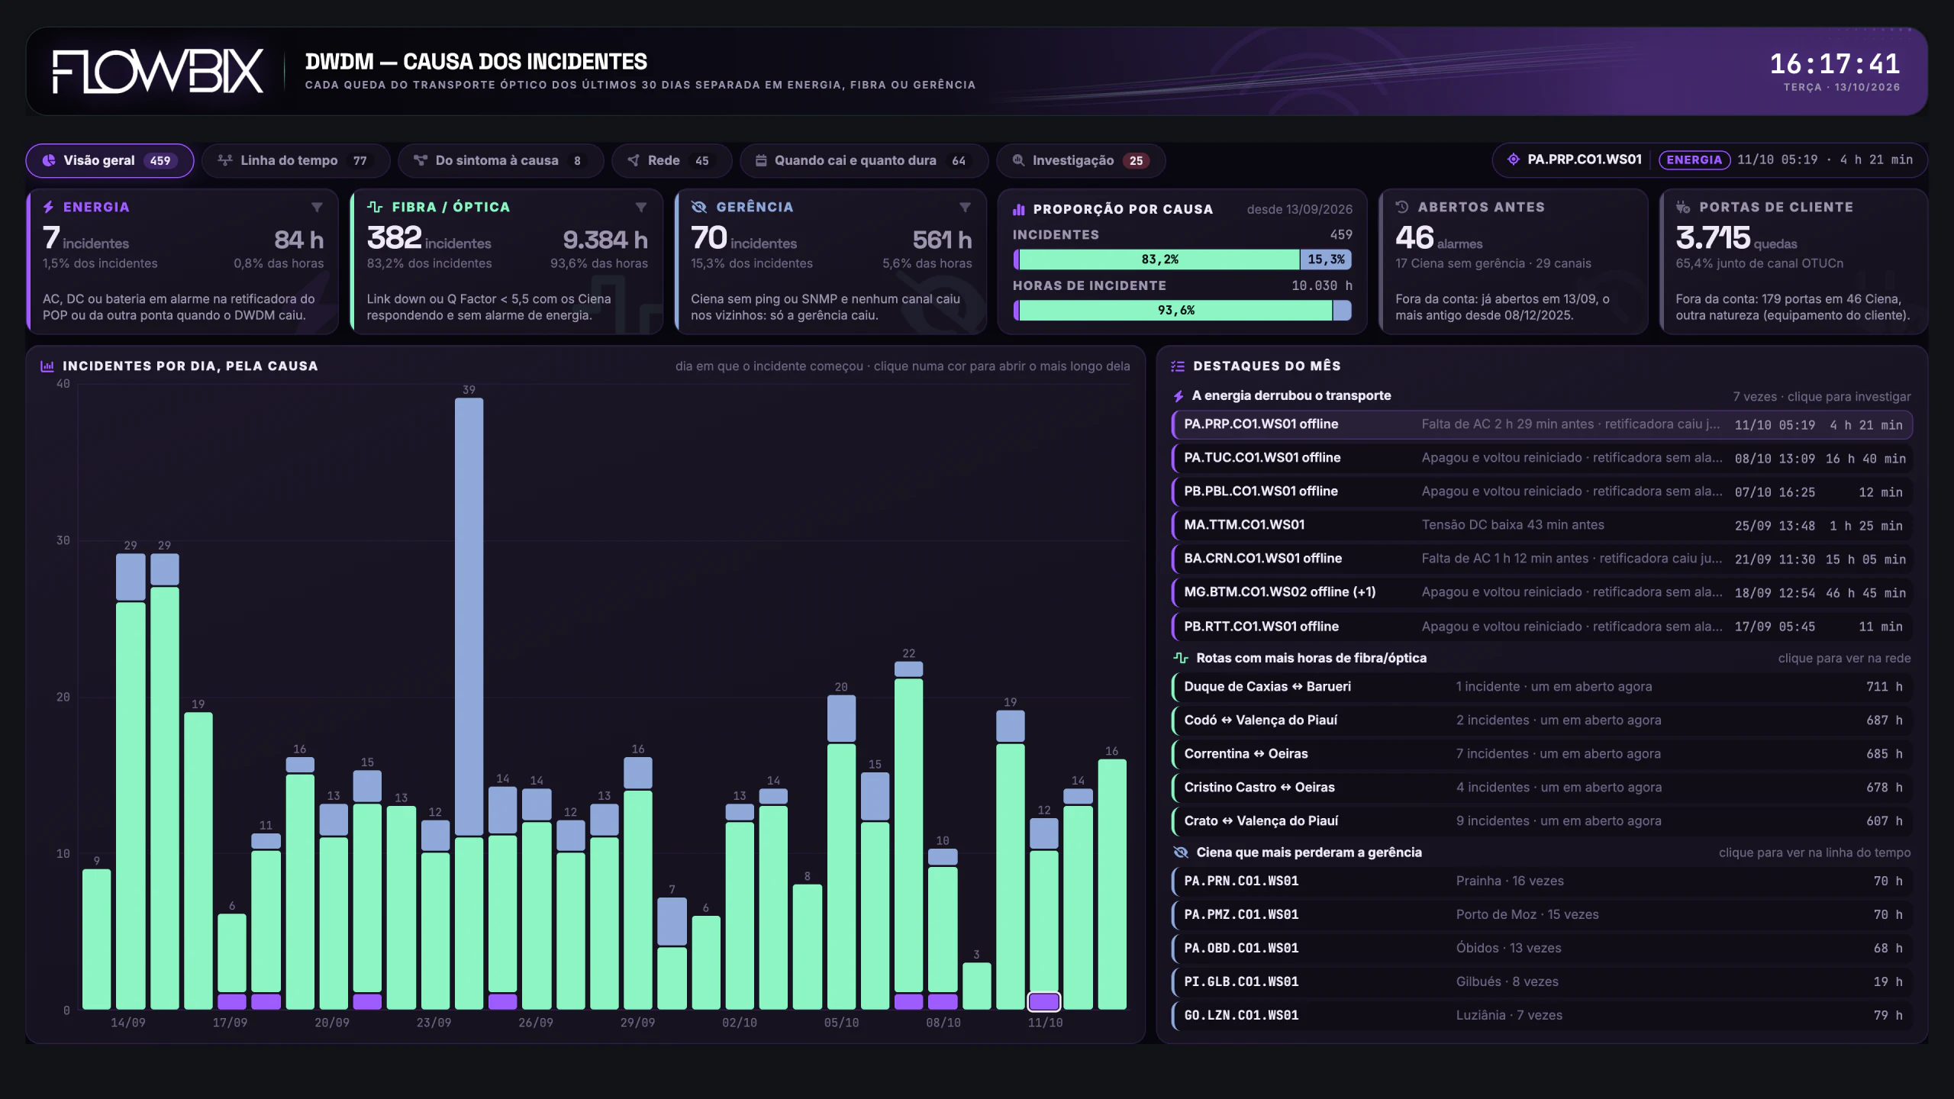Click the Proporção por causa chart icon
This screenshot has height=1099, width=1954.
point(1019,209)
